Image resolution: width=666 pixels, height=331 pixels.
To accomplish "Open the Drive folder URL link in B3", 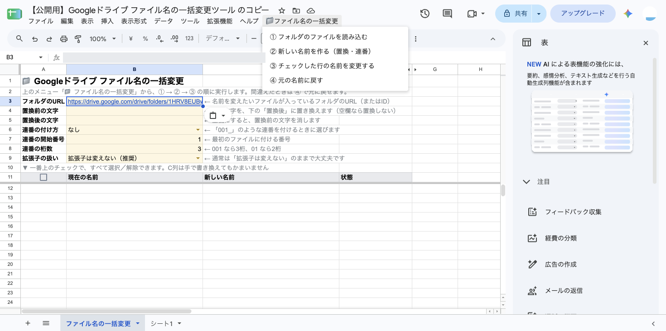I will [135, 102].
